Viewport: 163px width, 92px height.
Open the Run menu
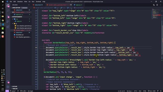coord(33,2)
